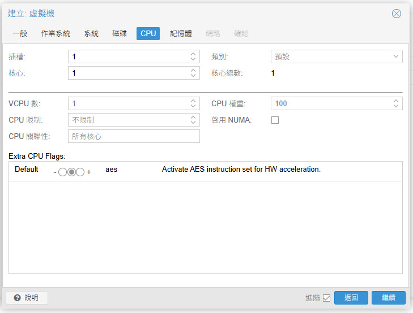Click the spinner arrows on CPU 權重 field

(x=396, y=103)
